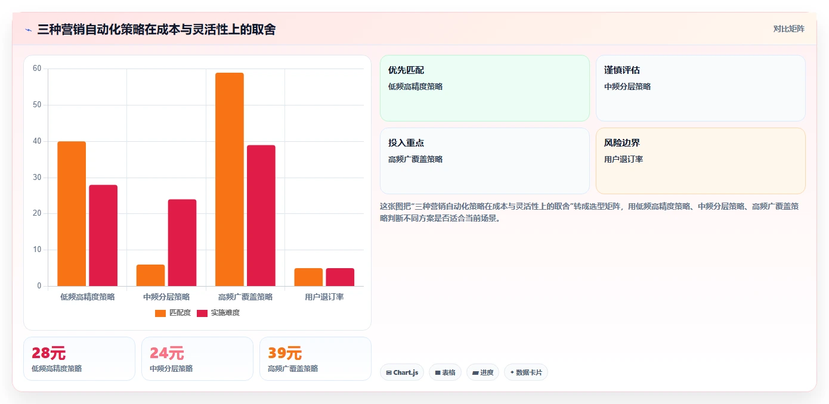
Task: Click y-axis value 30
Action: pos(37,178)
